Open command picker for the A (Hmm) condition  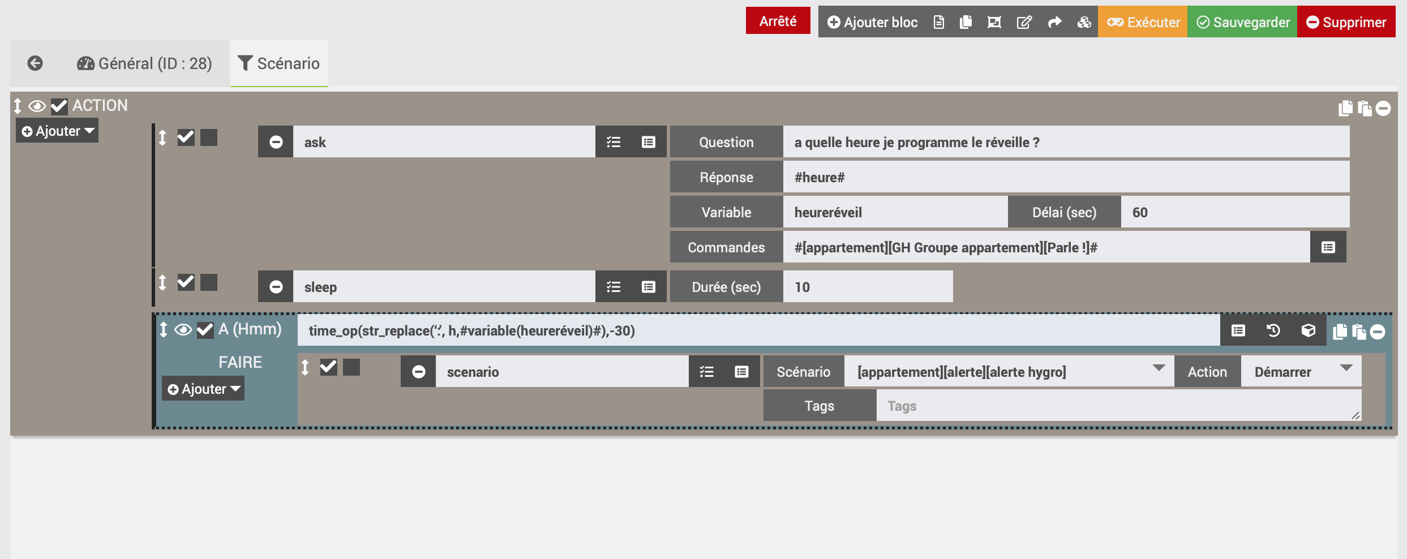(x=1238, y=330)
